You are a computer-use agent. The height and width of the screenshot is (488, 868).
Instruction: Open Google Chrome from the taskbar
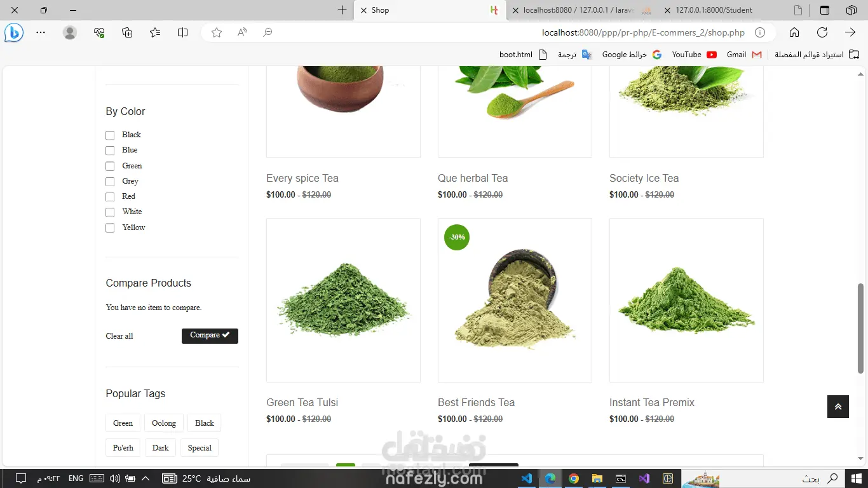[x=574, y=478]
